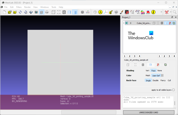Select the Cube_3d_prin... layer name

click(x=144, y=23)
